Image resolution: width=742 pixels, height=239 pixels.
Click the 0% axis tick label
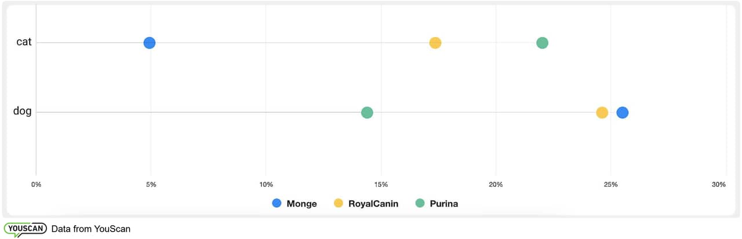point(36,185)
